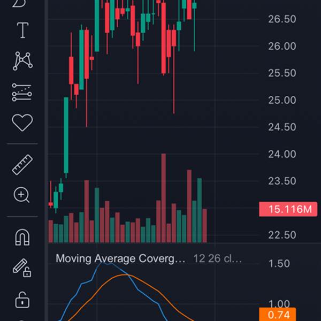Click the 26.00 price axis label

[x=282, y=46]
